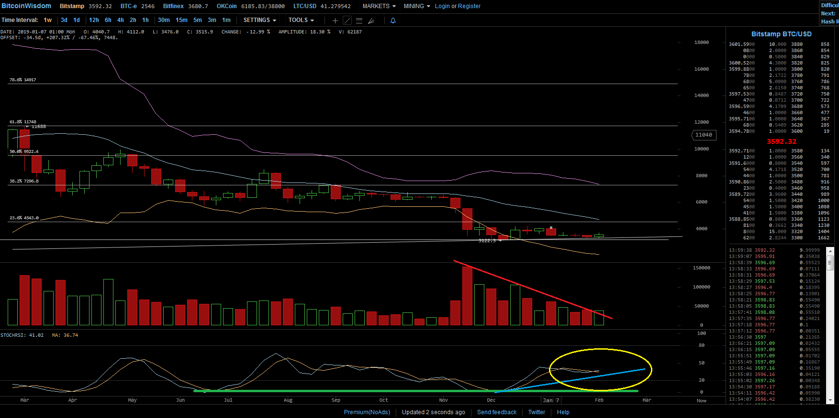Open Premium(NoAds) link
The width and height of the screenshot is (839, 418).
tap(367, 412)
